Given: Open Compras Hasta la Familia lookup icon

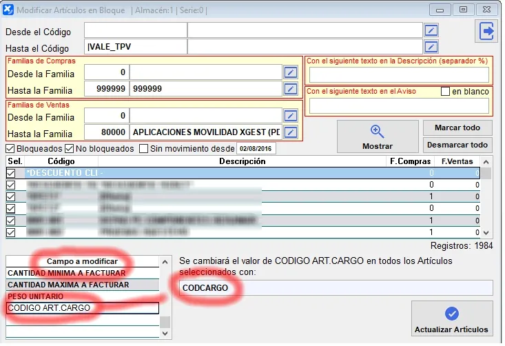Looking at the screenshot, I should [291, 89].
